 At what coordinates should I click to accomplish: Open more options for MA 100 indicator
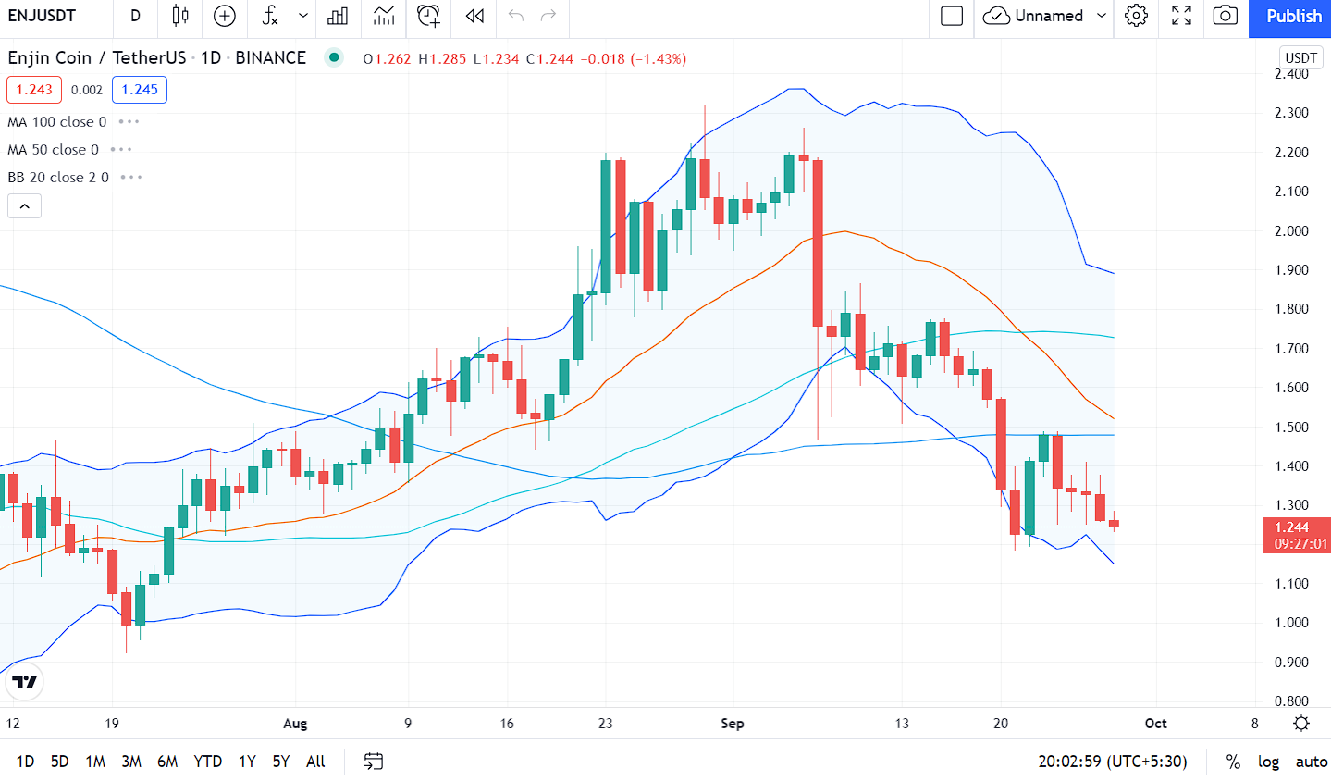[129, 122]
